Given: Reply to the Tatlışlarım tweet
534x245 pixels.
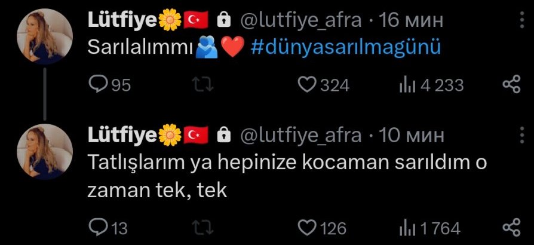Looking at the screenshot, I should (x=108, y=227).
